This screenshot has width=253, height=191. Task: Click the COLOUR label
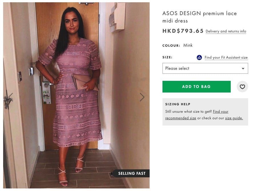(x=171, y=45)
